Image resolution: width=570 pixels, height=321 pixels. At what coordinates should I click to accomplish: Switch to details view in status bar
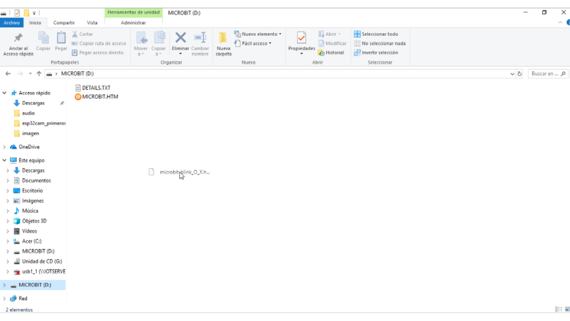pyautogui.click(x=557, y=309)
